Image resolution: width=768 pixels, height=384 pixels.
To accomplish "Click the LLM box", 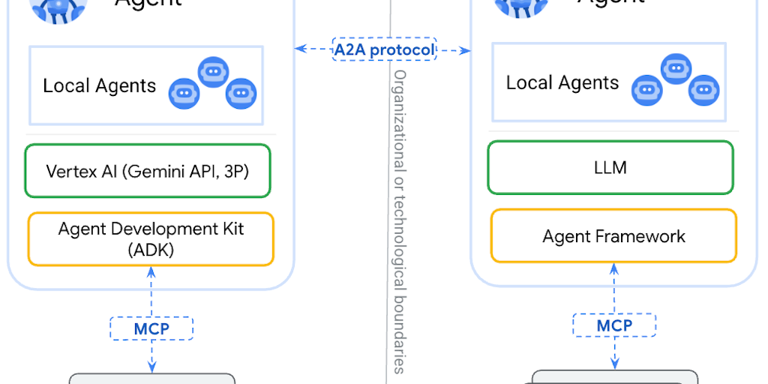I will coord(610,168).
